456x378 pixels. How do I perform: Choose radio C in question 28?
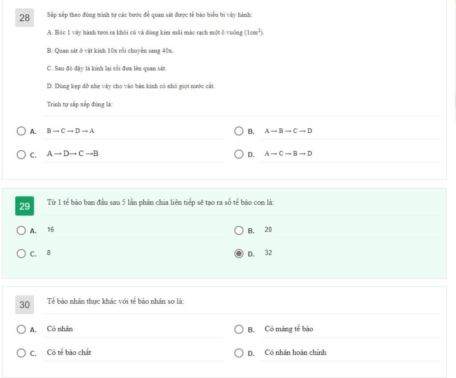21,154
